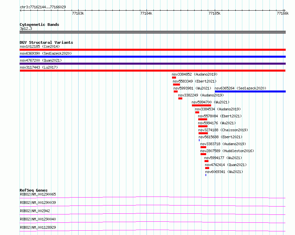Open nsv3382249 (Audano2019) variant
The width and height of the screenshot is (295, 235).
click(201, 95)
